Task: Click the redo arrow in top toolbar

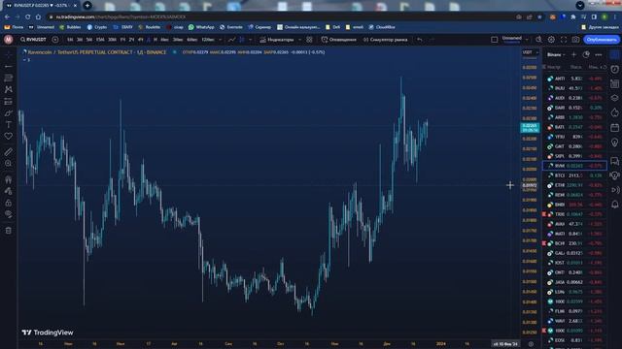Action: pos(432,40)
